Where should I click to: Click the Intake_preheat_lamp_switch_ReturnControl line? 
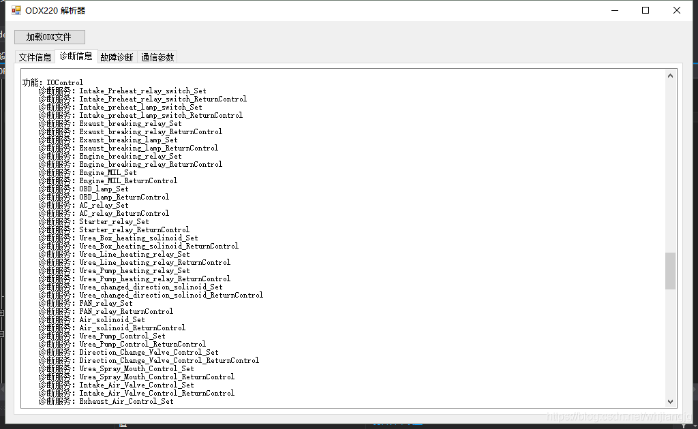point(140,115)
